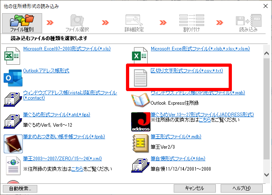Click the ヘルプ(H) button
272x195 pixels.
242,188
